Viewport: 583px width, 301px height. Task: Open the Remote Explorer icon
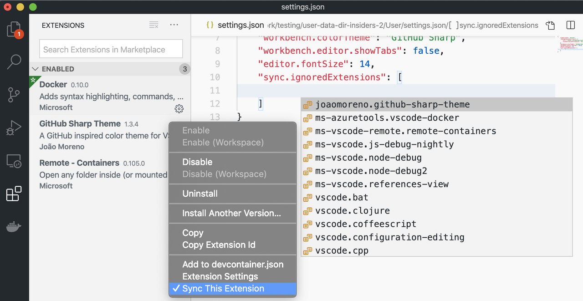pos(14,161)
